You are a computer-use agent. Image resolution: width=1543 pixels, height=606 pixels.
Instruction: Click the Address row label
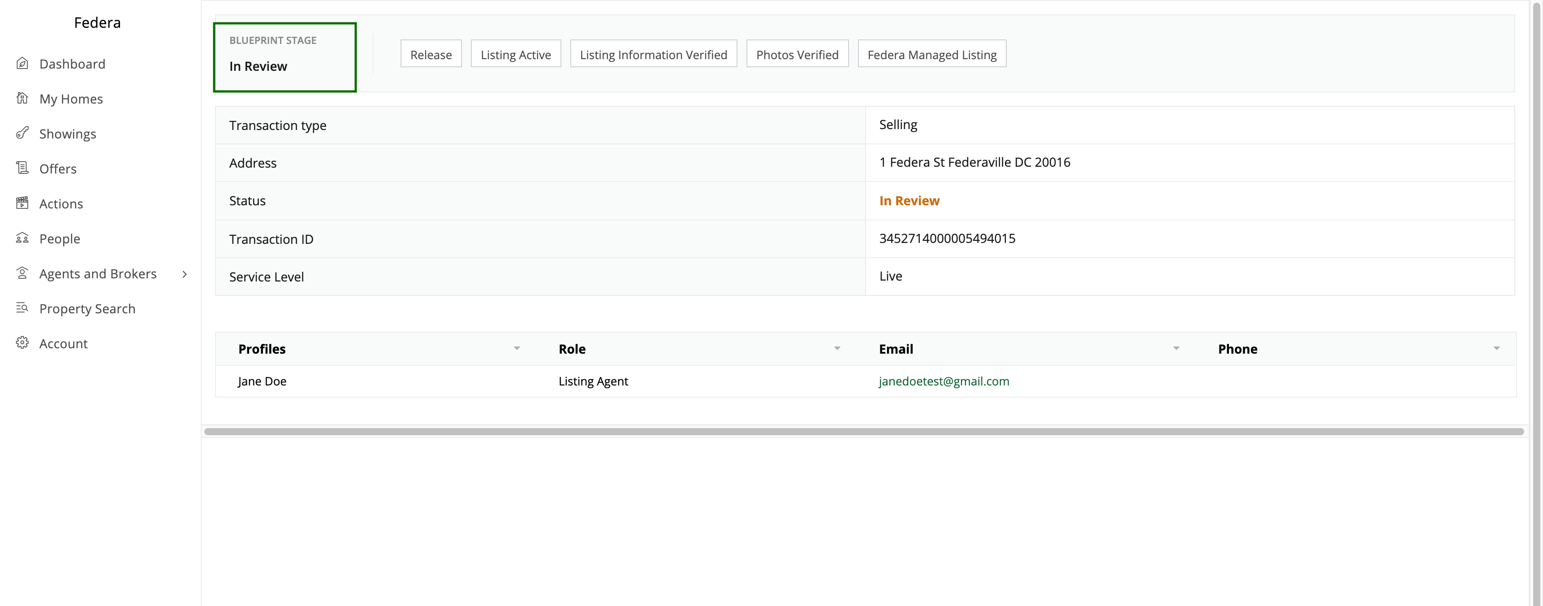(253, 163)
